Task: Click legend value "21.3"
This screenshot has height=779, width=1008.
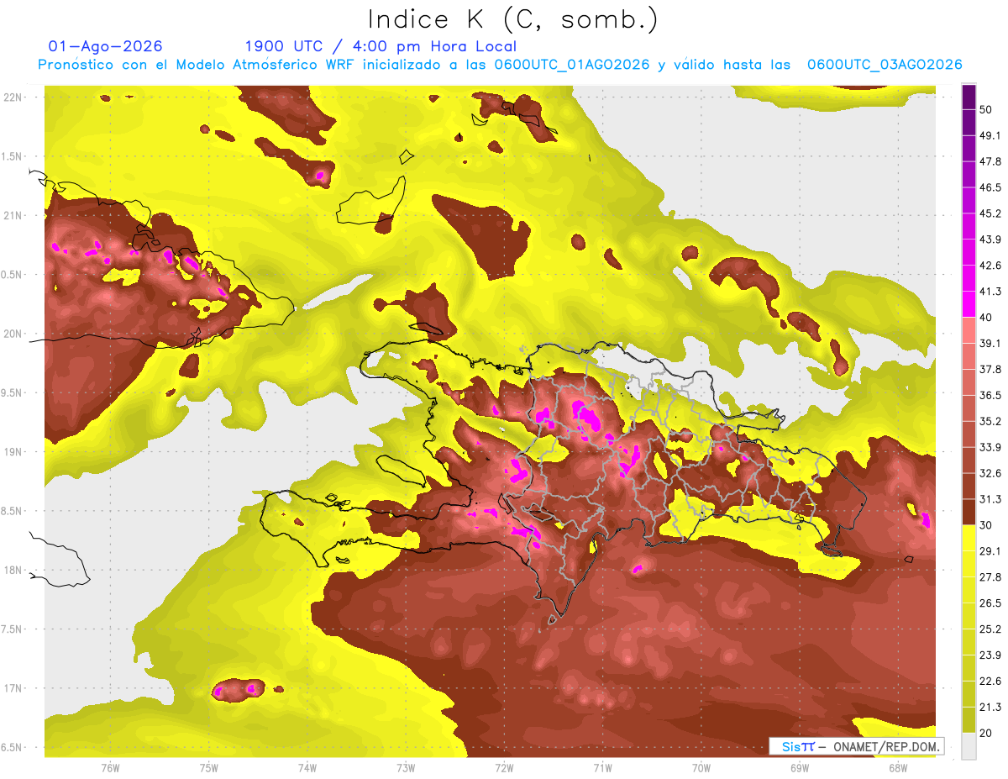Action: [990, 708]
